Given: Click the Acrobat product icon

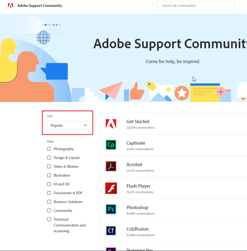Looking at the screenshot, I should [x=111, y=166].
